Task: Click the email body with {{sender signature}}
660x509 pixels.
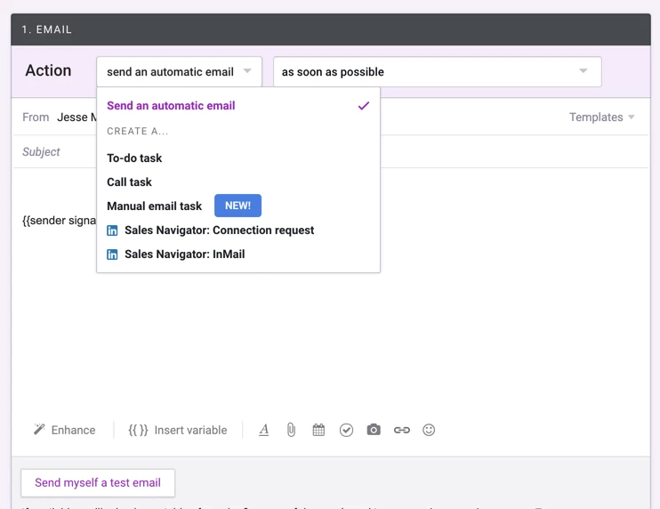Action: [x=59, y=220]
